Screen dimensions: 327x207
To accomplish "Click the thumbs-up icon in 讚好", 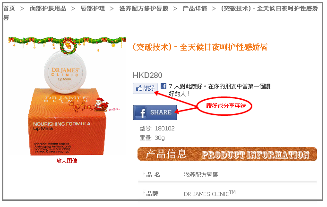I will pyautogui.click(x=139, y=88).
